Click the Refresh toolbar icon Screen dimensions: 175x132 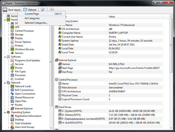coord(25,10)
